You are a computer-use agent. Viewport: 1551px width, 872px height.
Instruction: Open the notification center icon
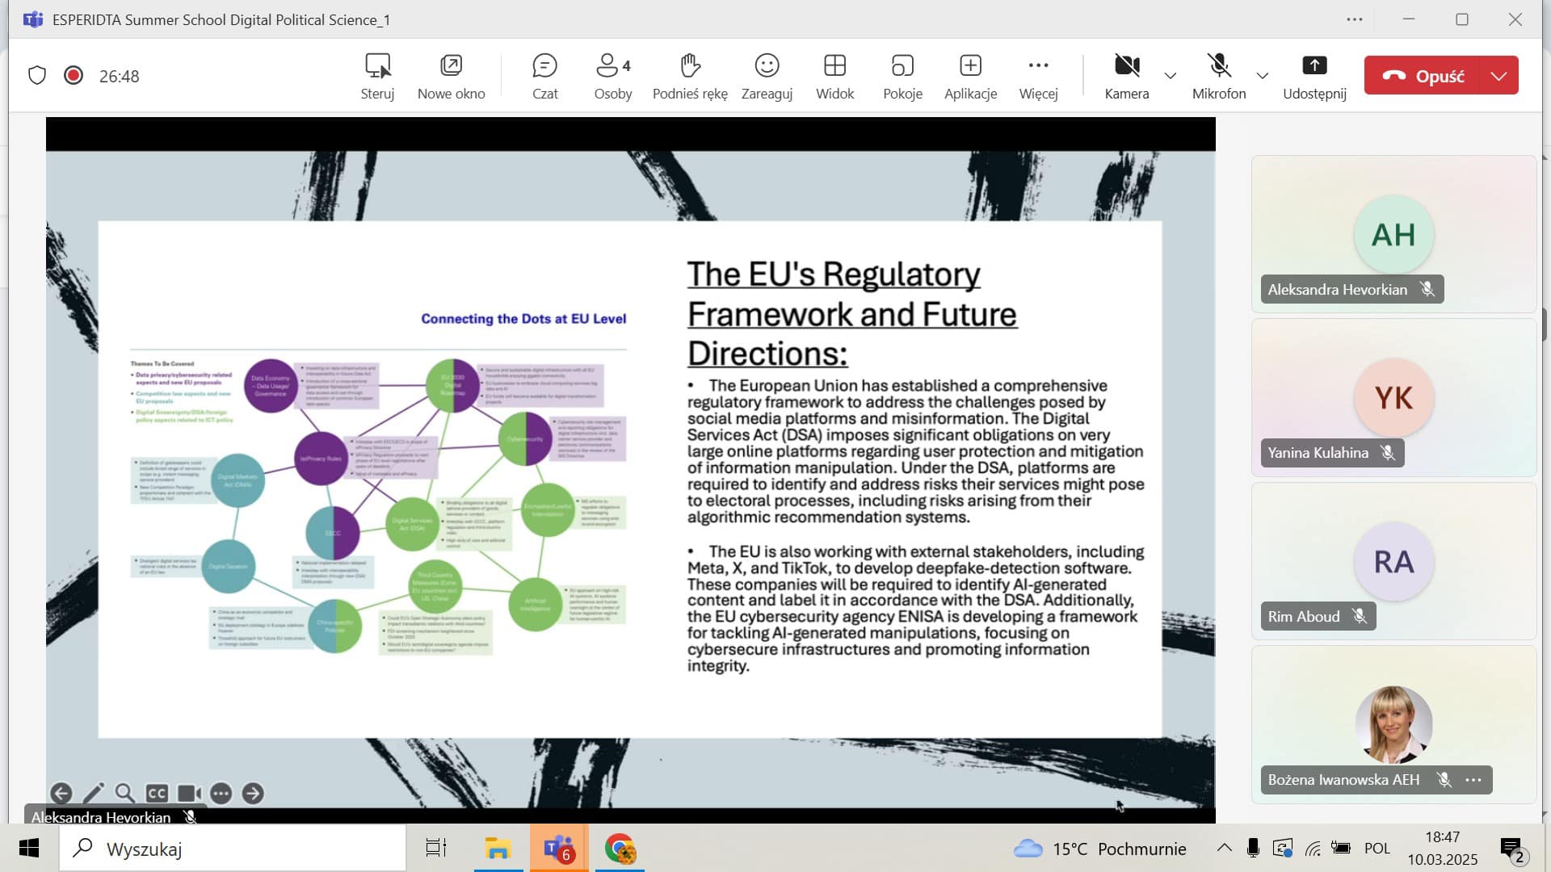1512,849
